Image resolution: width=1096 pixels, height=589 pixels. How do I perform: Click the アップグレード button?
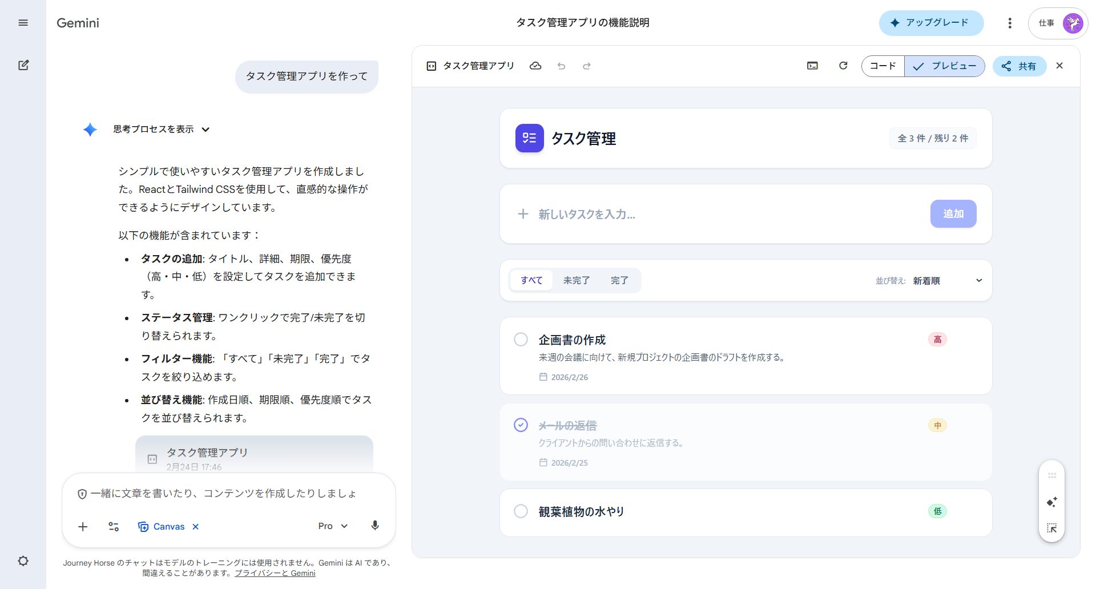coord(931,23)
